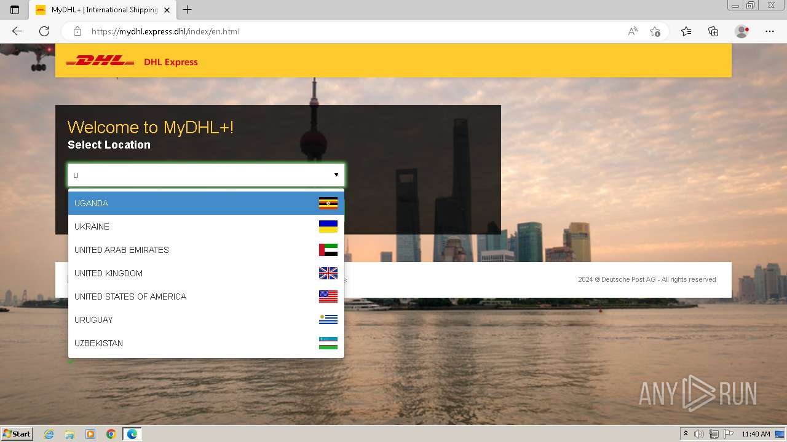Click the Uruguay flag icon
787x442 pixels.
click(x=328, y=320)
